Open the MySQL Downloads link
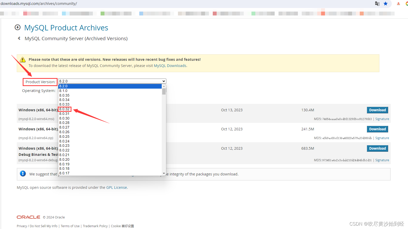Viewport: 408px width, 229px height. click(170, 66)
